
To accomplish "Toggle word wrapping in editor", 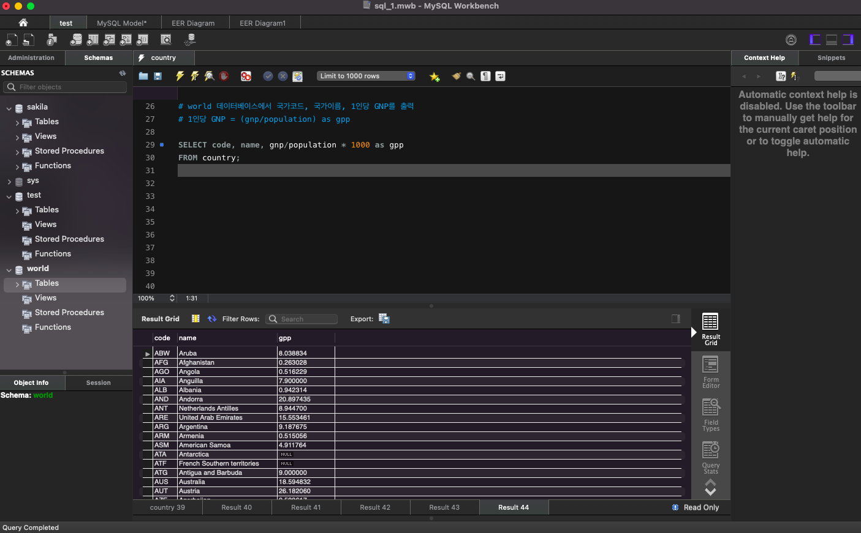I will (500, 76).
